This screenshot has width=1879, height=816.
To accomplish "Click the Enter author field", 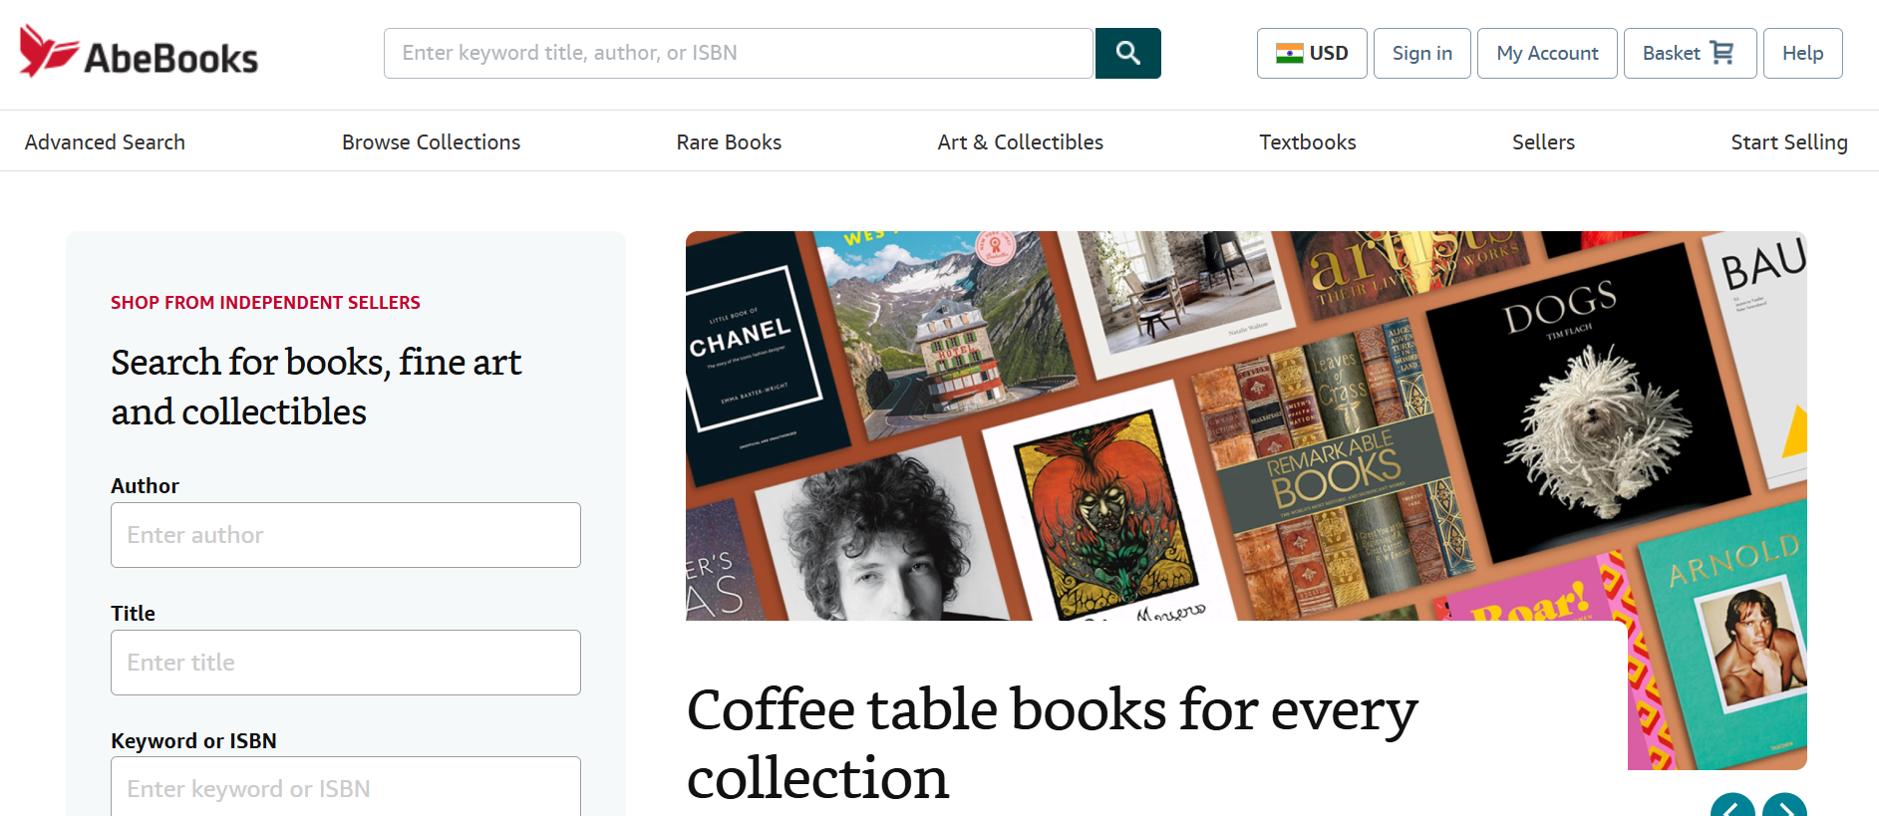I will (346, 535).
